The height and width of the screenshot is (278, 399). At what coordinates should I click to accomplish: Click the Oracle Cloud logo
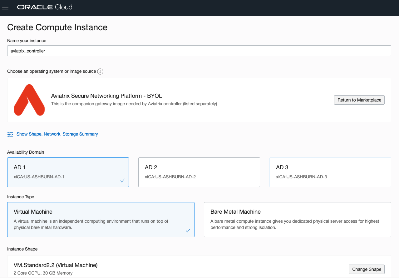pos(45,7)
